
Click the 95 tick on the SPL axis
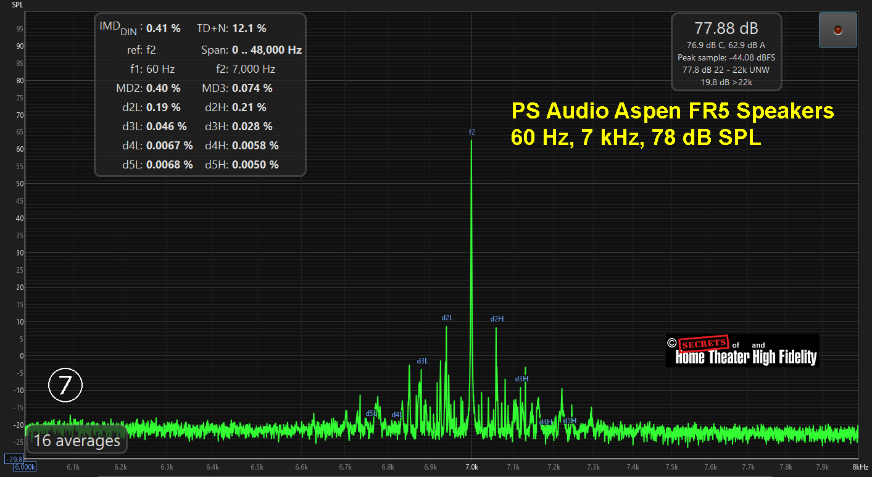[20, 29]
